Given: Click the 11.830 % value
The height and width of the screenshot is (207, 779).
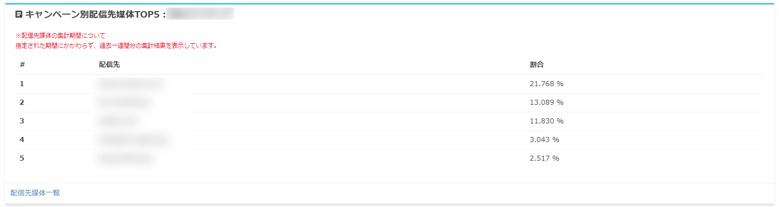Looking at the screenshot, I should [x=546, y=121].
